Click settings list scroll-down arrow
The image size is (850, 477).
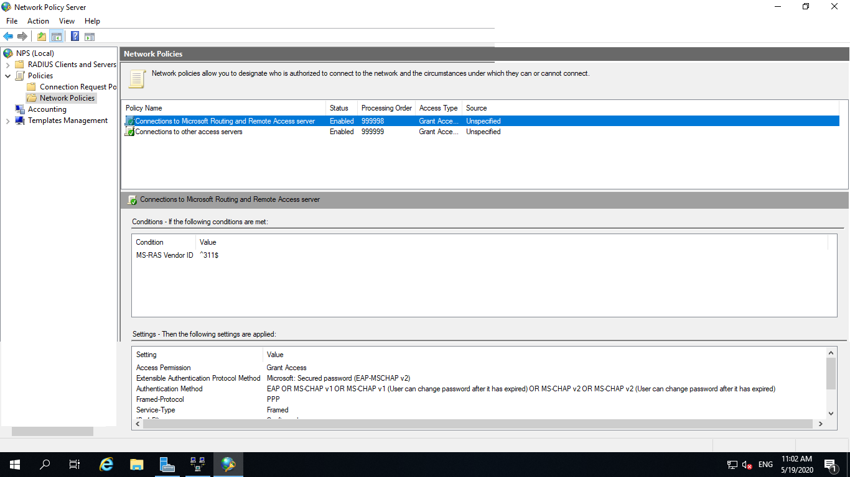pyautogui.click(x=831, y=413)
